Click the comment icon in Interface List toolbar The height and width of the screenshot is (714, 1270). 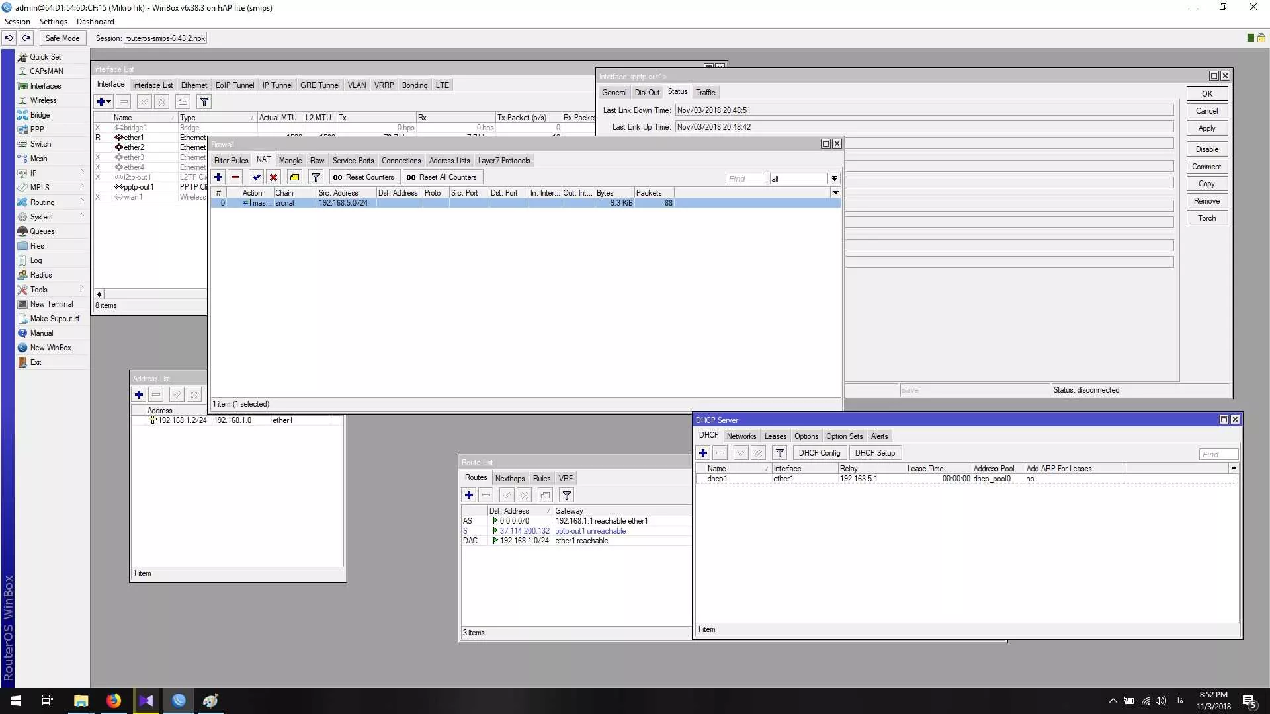[183, 102]
